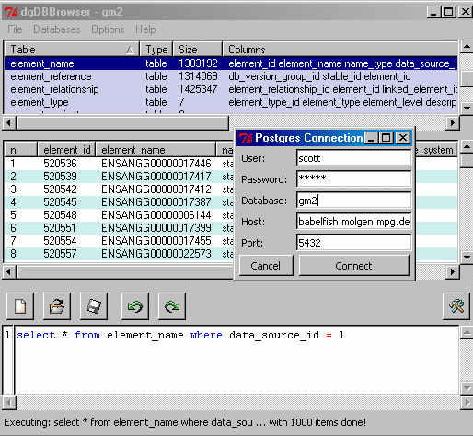Screen dimensions: 473x436
Task: Click the table list scroll right arrow
Action: (x=453, y=123)
